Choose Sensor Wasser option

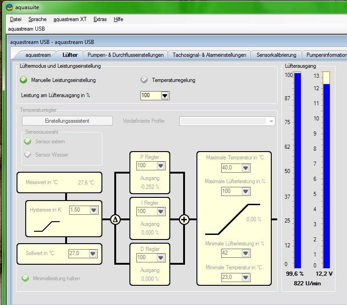point(28,154)
